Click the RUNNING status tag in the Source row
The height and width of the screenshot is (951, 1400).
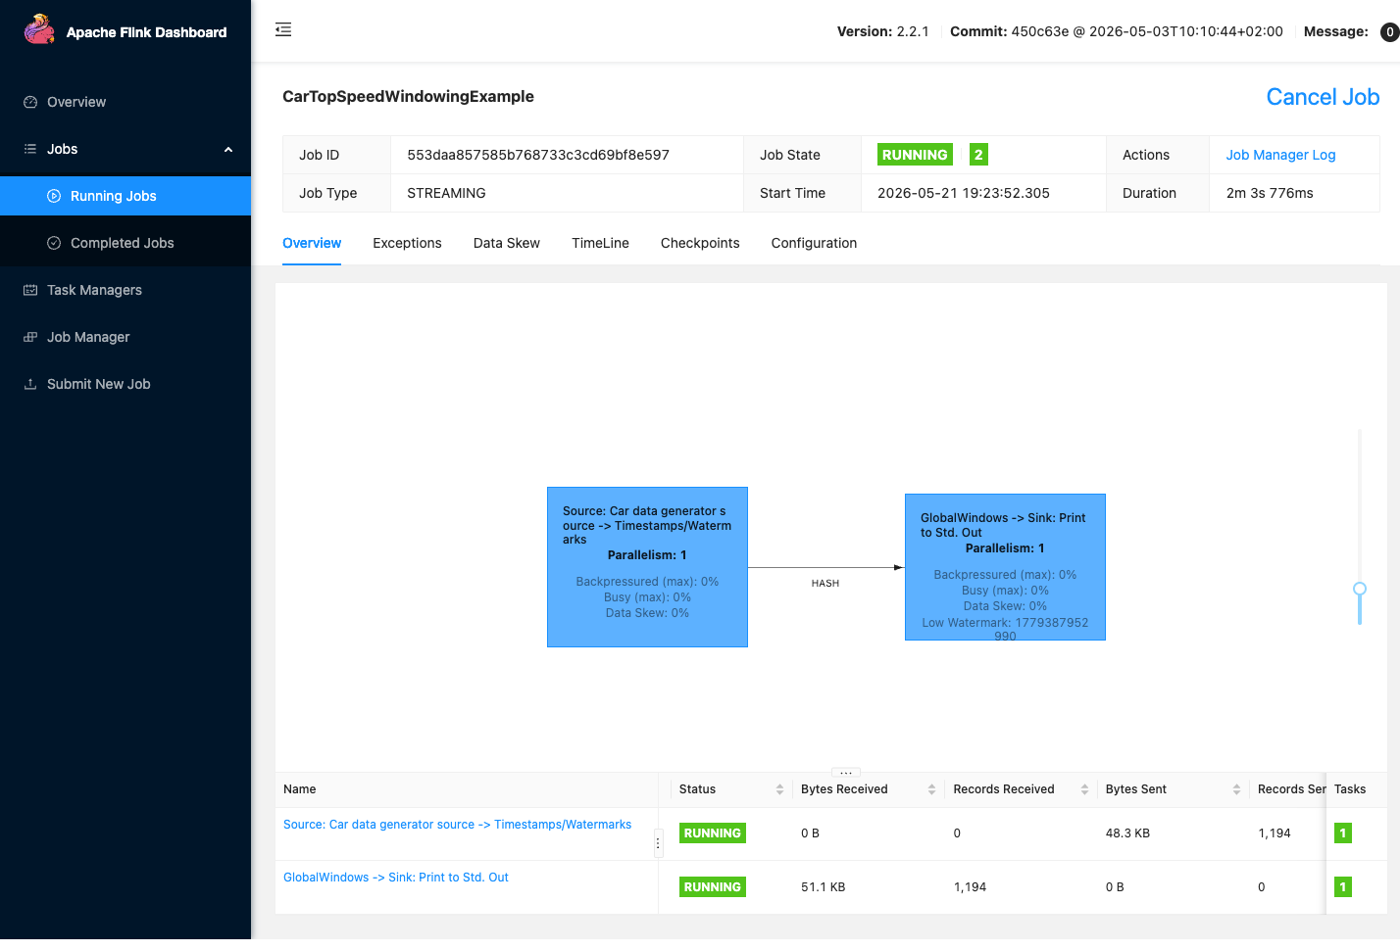tap(713, 833)
